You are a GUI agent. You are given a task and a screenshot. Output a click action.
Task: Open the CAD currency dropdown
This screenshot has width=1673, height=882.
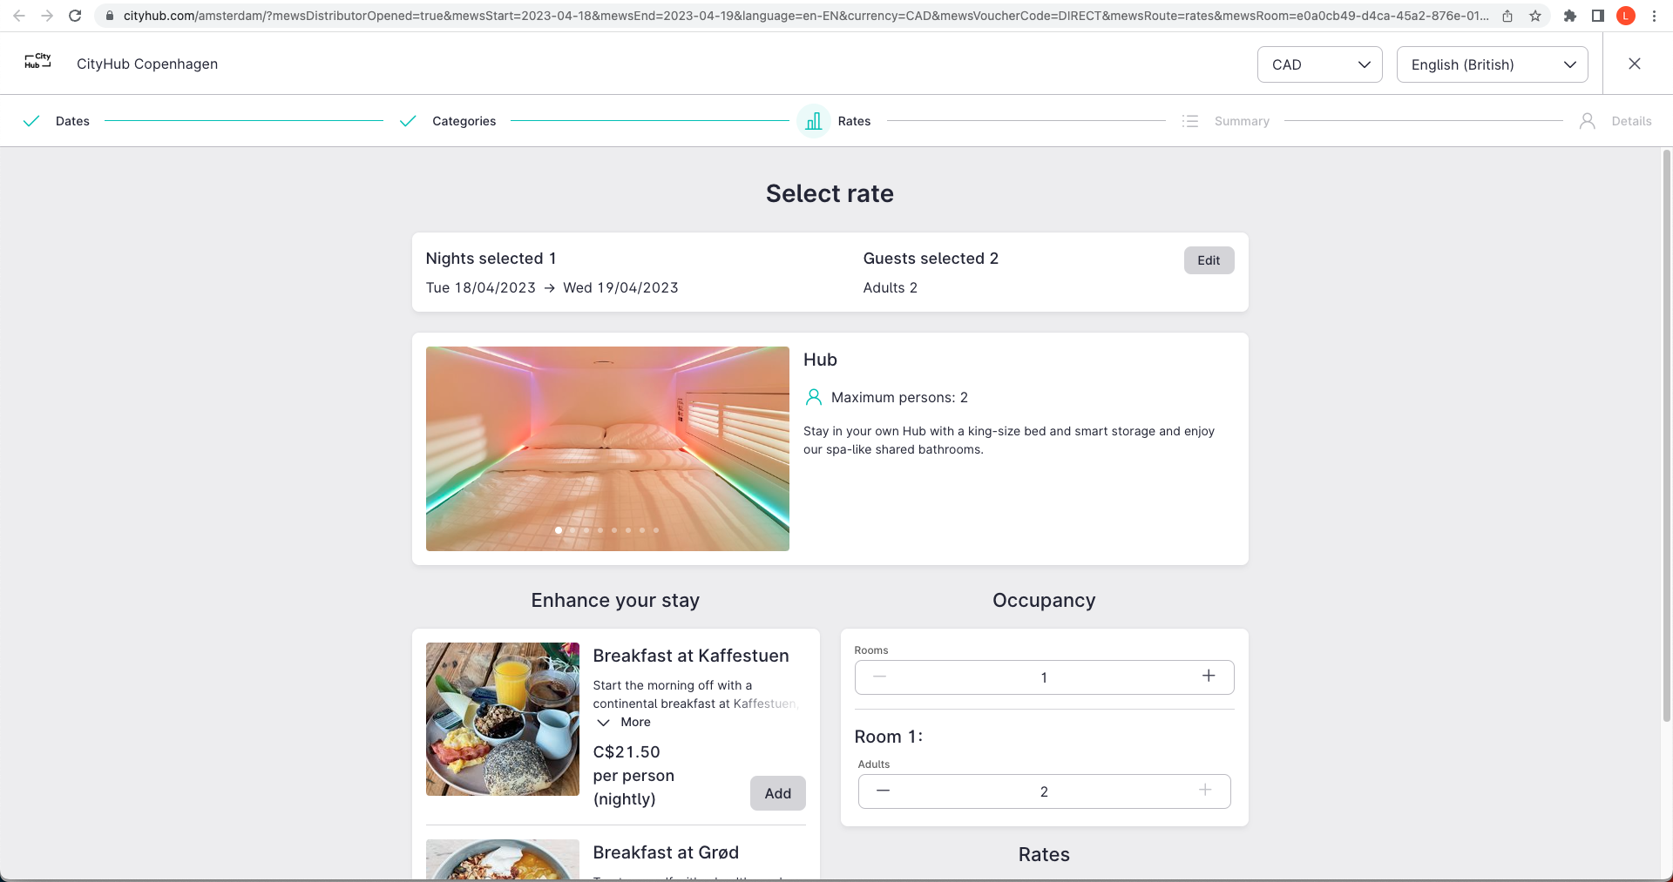pos(1319,64)
